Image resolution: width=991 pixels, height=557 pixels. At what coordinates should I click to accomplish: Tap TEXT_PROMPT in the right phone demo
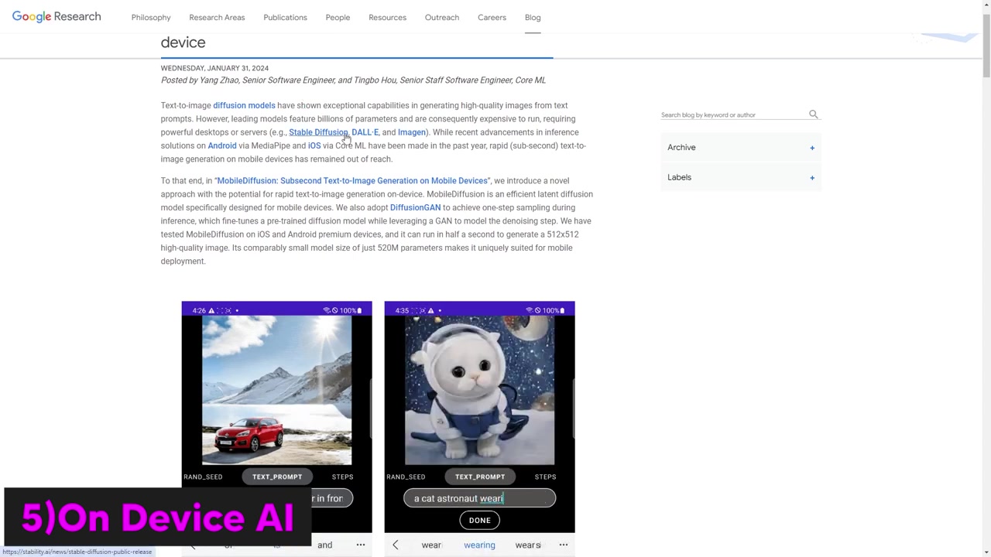(x=480, y=477)
